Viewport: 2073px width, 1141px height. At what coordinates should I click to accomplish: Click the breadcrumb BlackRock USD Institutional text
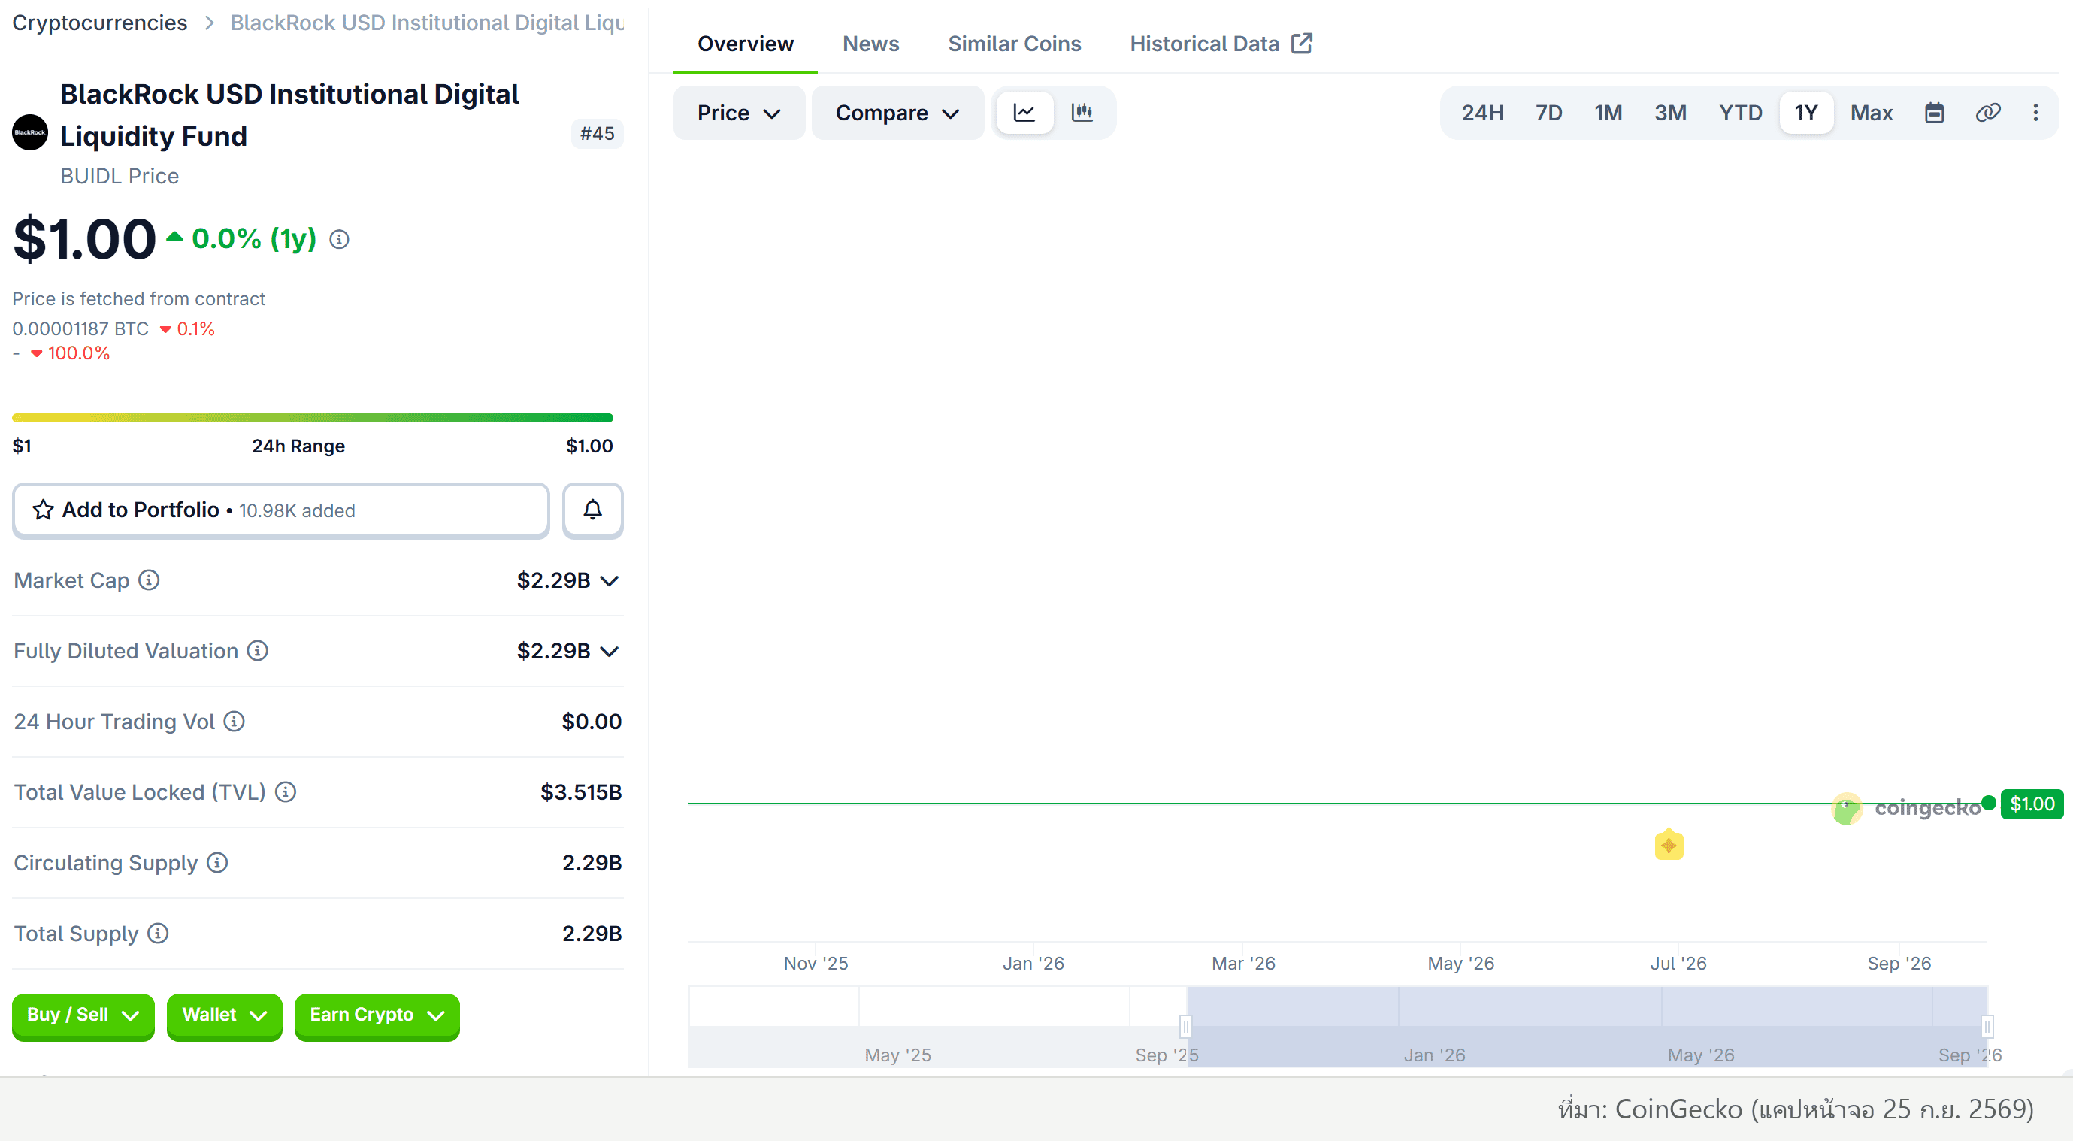pos(426,23)
